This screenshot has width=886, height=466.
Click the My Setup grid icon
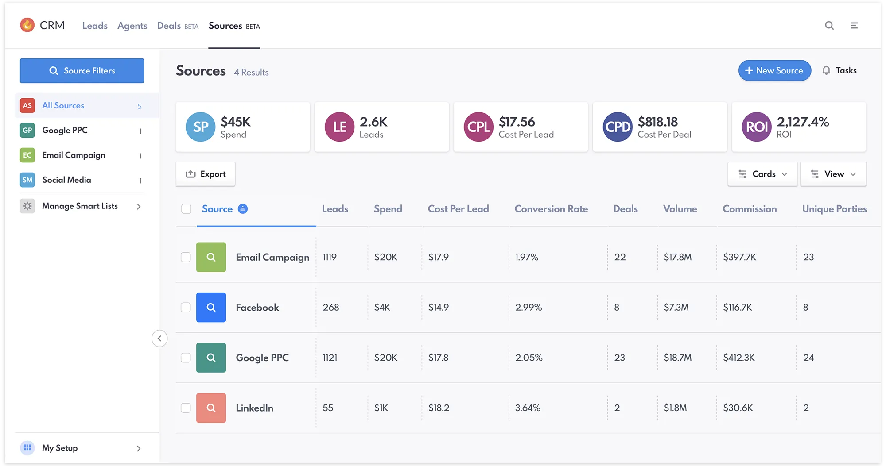(x=27, y=448)
